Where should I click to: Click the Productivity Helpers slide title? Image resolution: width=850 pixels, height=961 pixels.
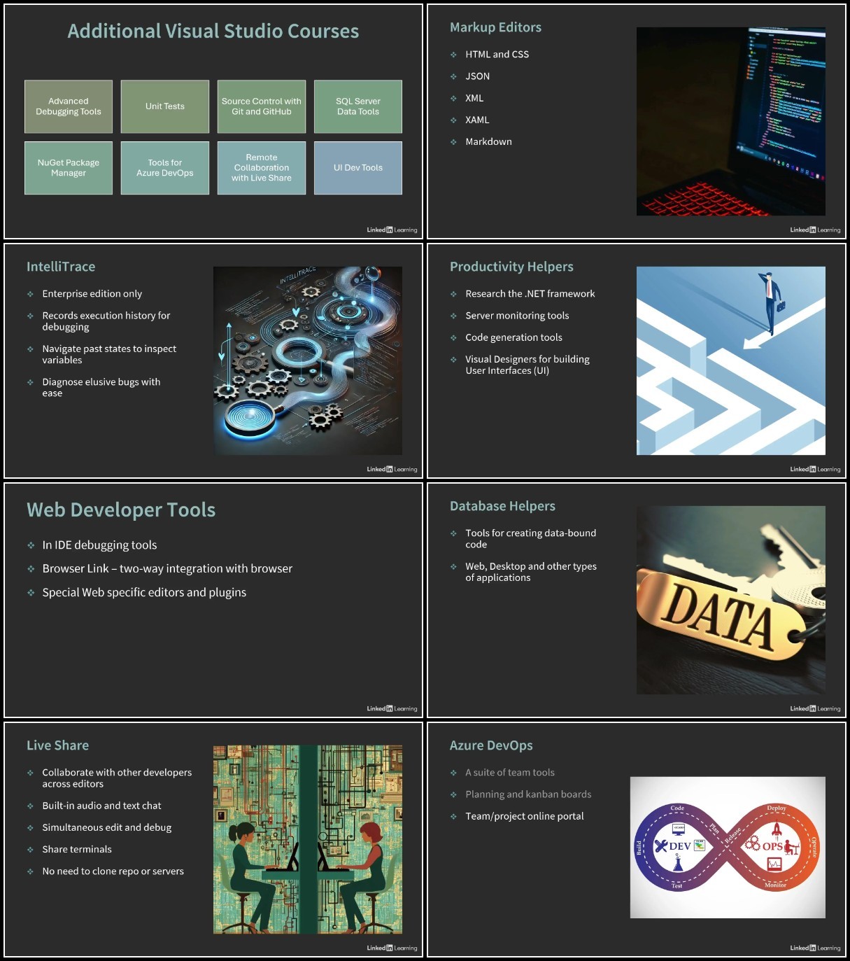point(511,267)
